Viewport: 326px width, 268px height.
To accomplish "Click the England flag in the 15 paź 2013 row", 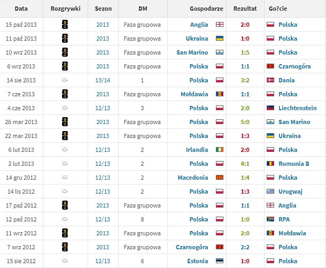I will 220,25.
